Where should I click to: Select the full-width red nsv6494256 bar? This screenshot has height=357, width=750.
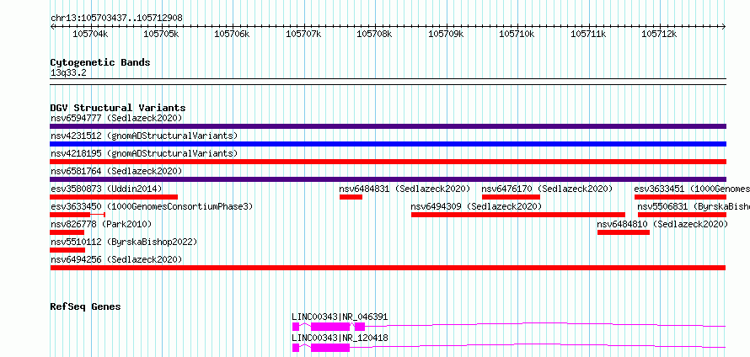coord(388,268)
